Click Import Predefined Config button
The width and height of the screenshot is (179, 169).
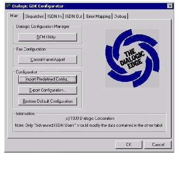(x=47, y=79)
